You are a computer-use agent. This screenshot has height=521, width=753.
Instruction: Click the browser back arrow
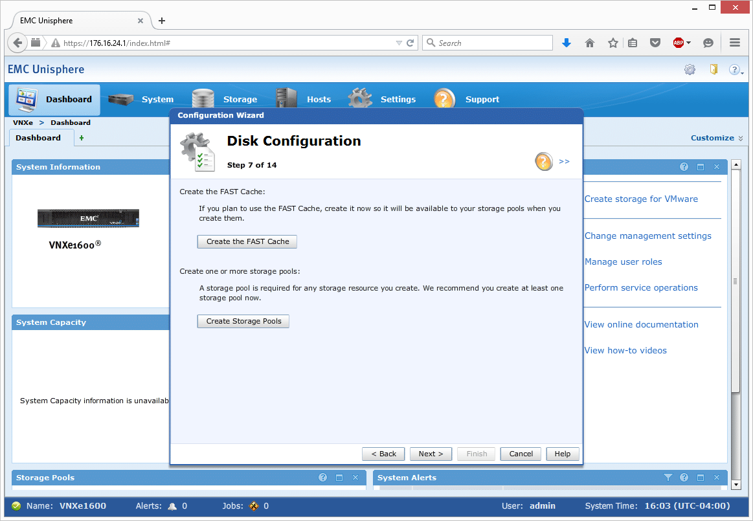coord(17,43)
